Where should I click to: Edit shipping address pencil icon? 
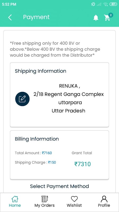click(x=22, y=99)
